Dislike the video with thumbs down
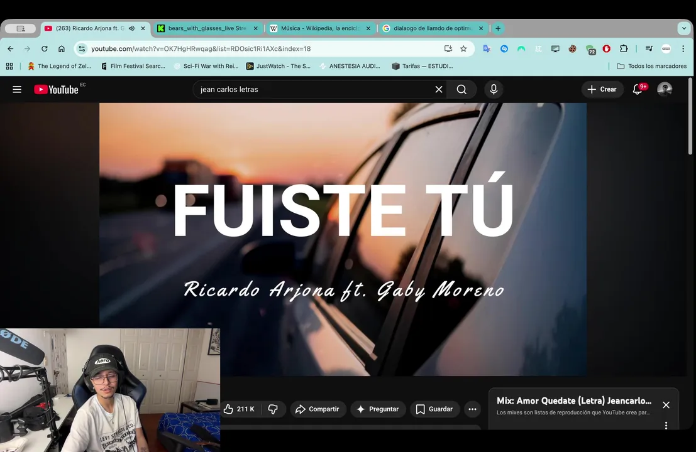The height and width of the screenshot is (452, 696). point(273,409)
